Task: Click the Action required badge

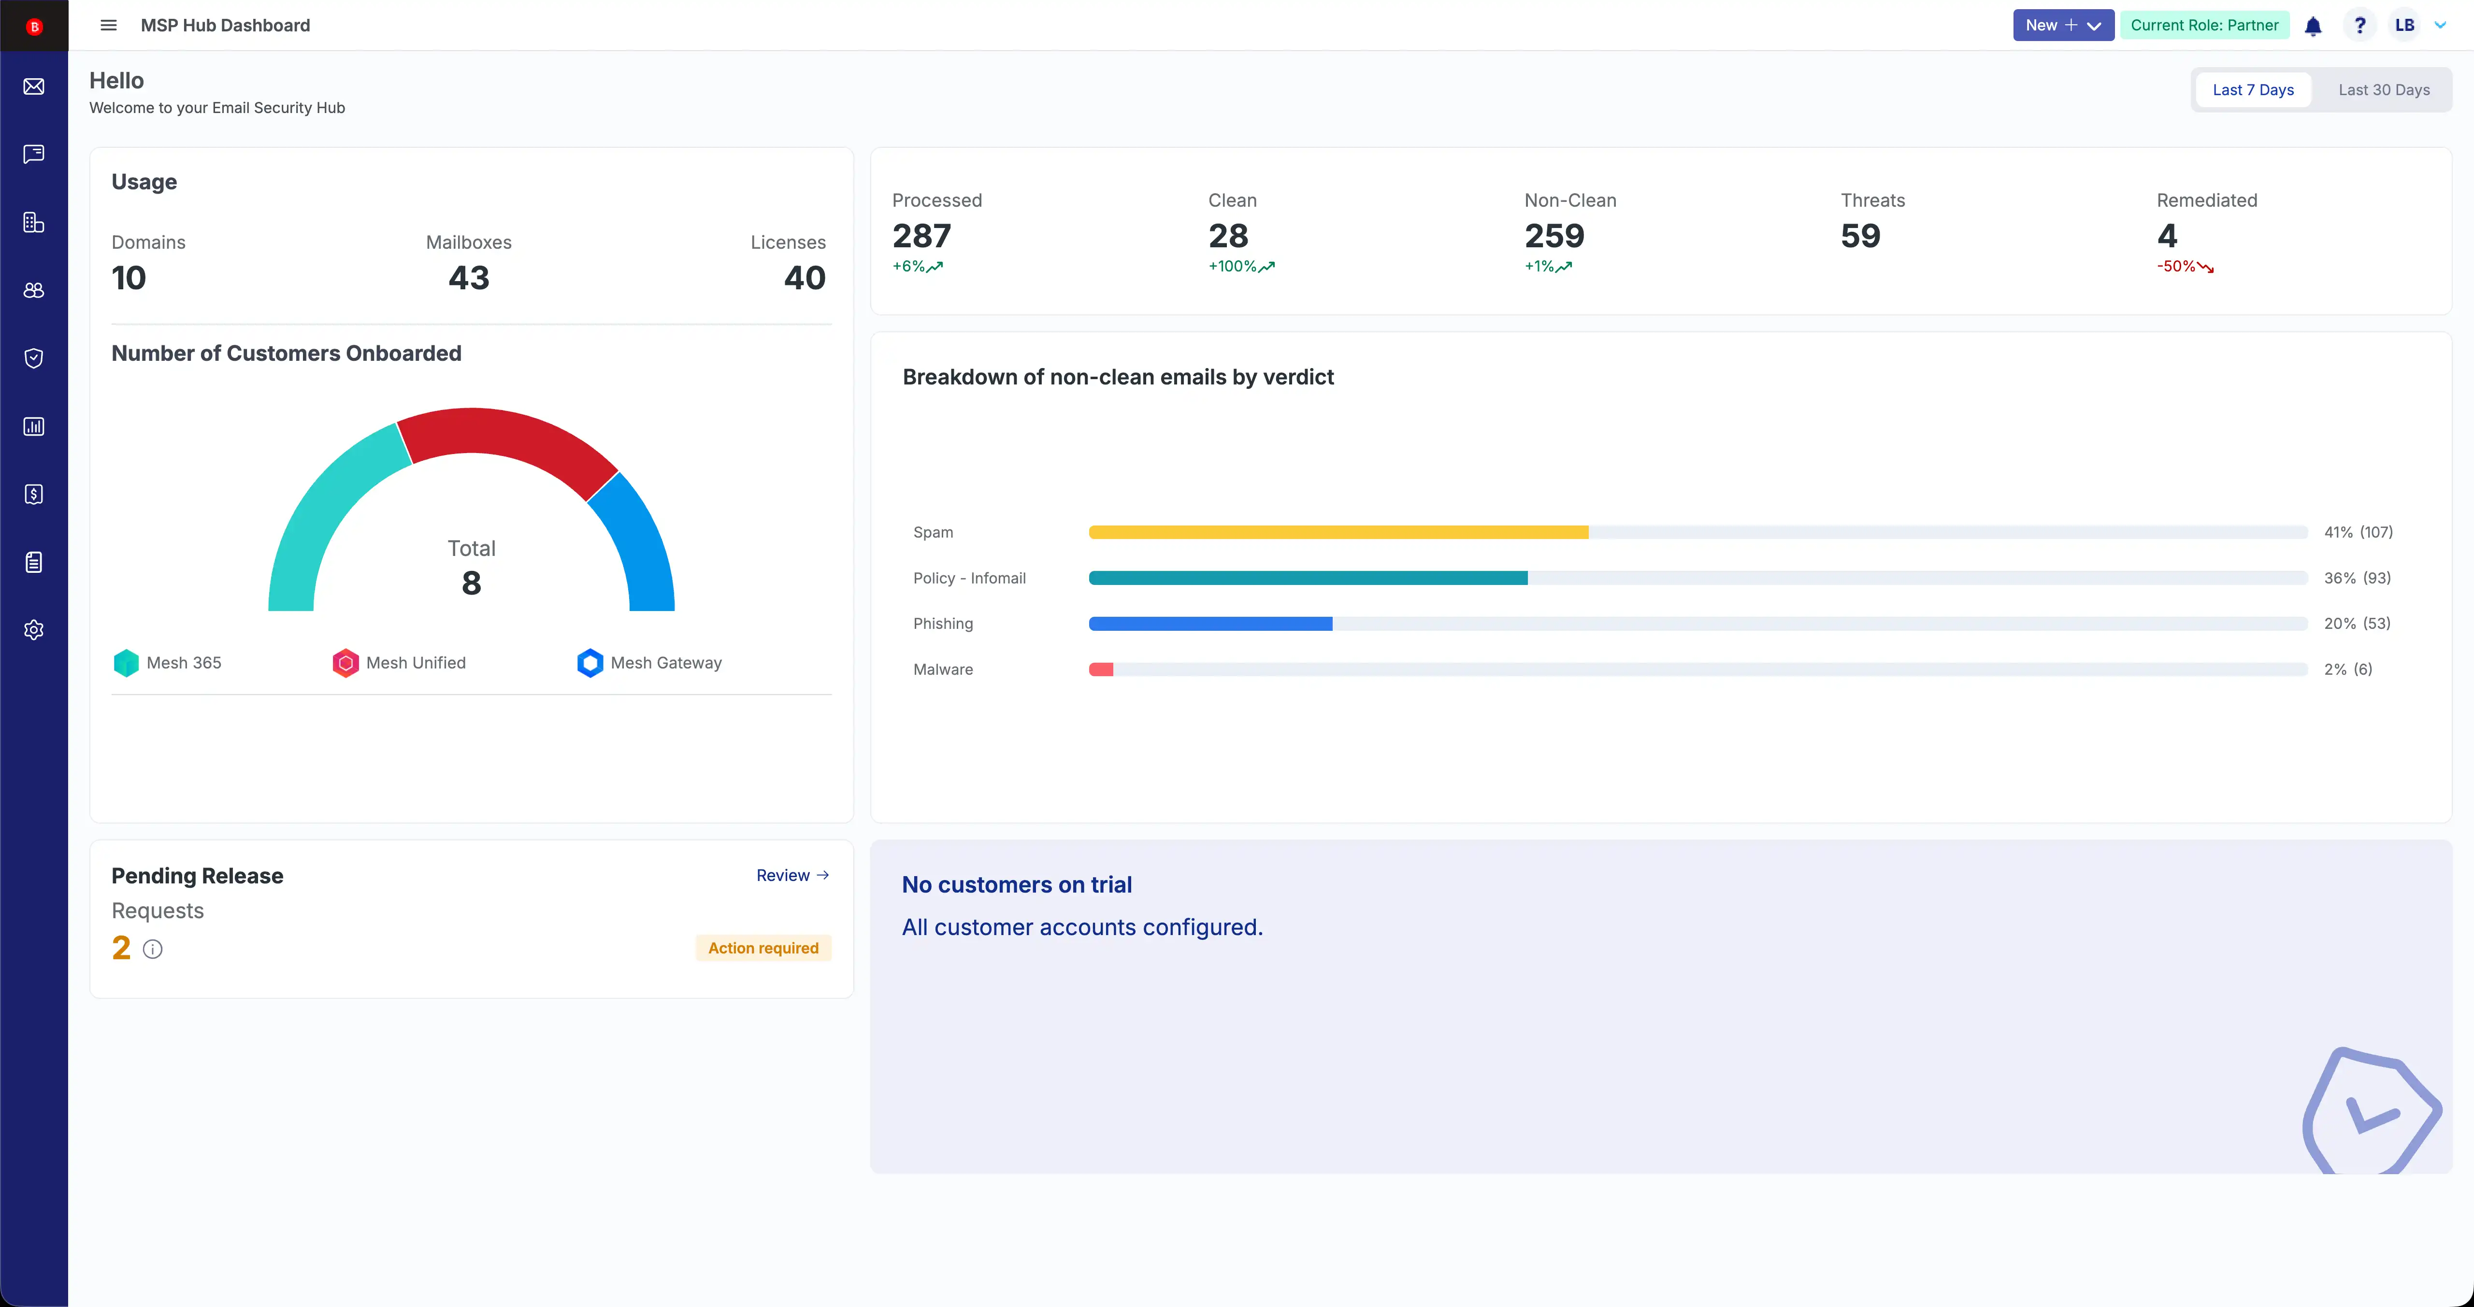Action: [x=763, y=948]
